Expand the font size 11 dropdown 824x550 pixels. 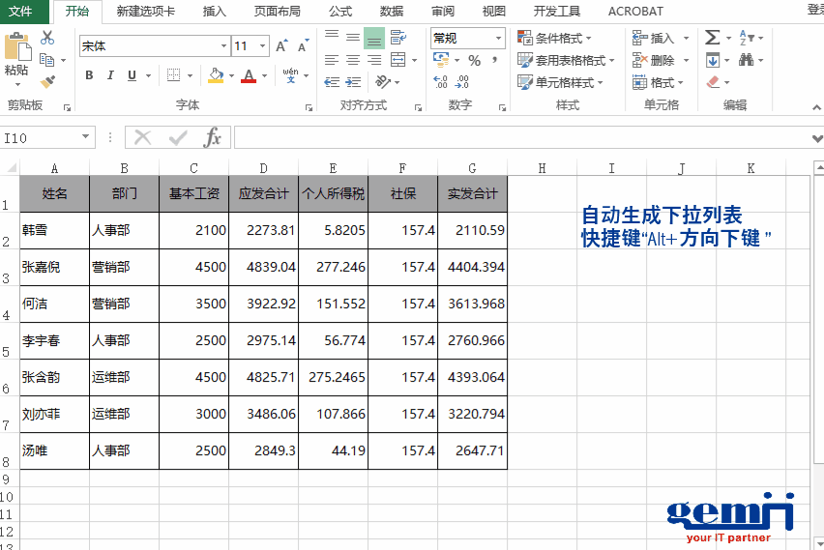[264, 46]
